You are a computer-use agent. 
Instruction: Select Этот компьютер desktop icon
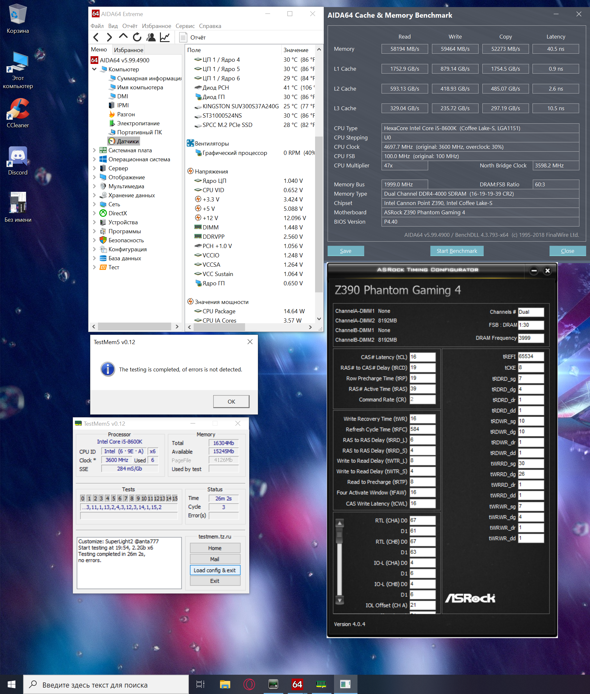pyautogui.click(x=18, y=71)
